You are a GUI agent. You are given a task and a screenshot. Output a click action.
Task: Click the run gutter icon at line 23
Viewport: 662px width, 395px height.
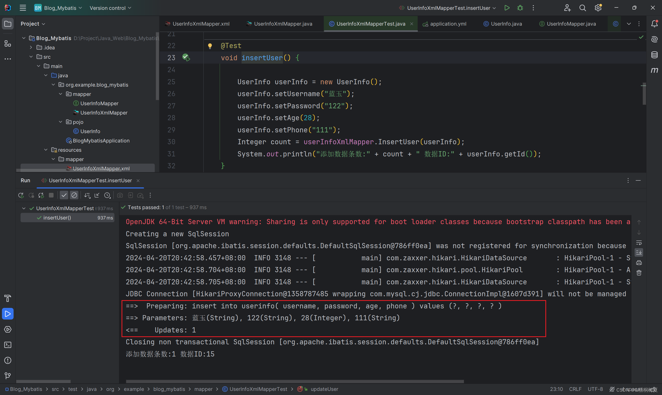click(x=186, y=57)
